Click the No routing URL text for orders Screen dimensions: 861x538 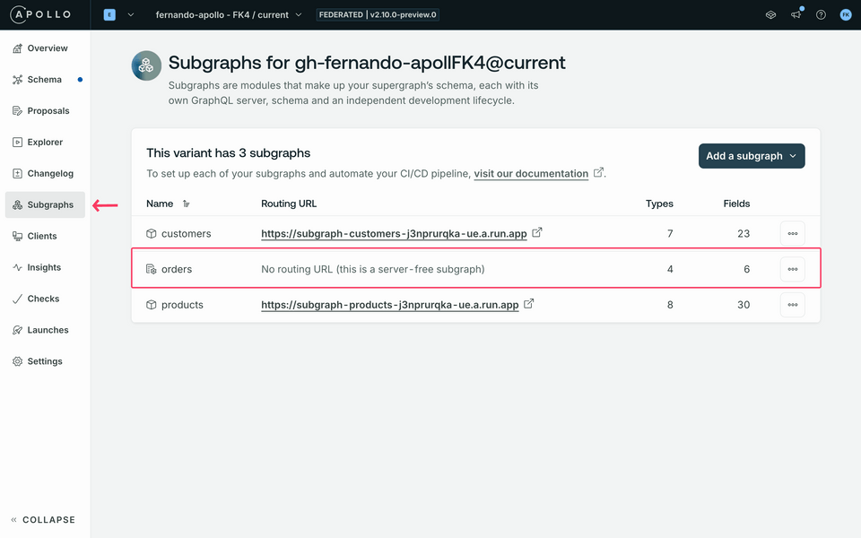click(373, 269)
